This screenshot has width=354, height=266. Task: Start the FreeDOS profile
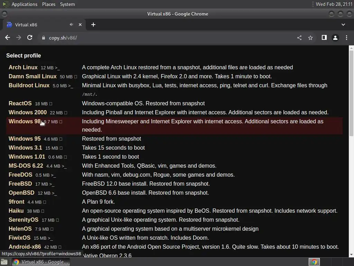[x=20, y=175]
